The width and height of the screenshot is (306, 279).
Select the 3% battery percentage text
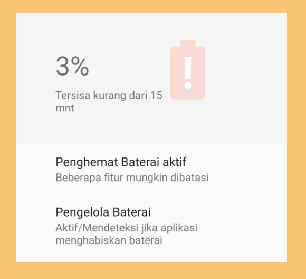click(x=72, y=66)
